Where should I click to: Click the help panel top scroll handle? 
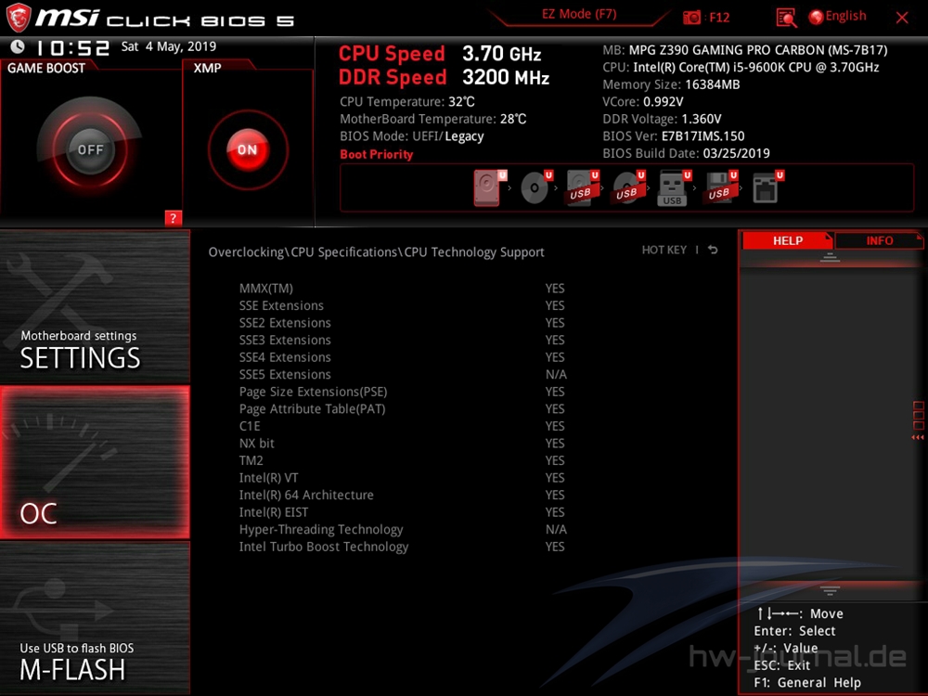830,257
